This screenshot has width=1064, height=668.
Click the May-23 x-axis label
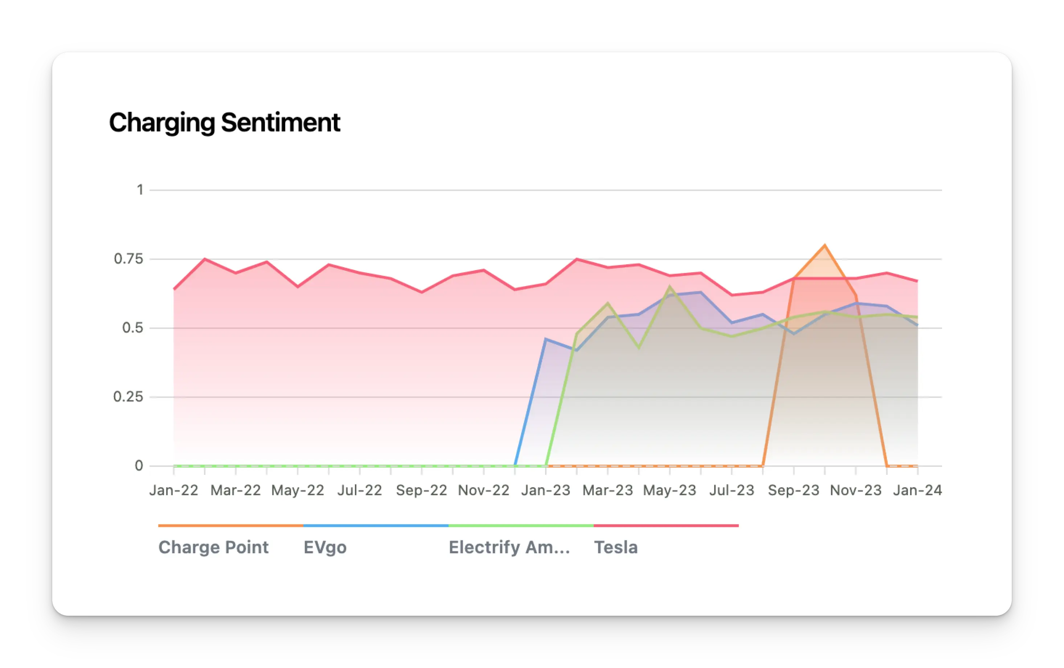click(x=669, y=490)
